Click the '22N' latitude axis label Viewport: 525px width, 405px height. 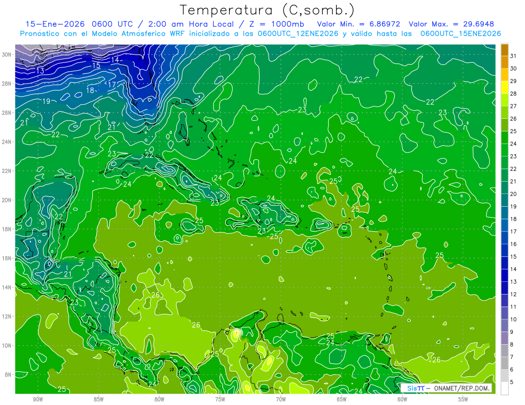click(x=7, y=171)
